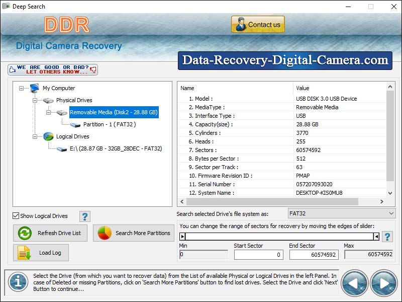Click the thumbs-down icon in feedback banner
The image size is (402, 302).
[93, 69]
